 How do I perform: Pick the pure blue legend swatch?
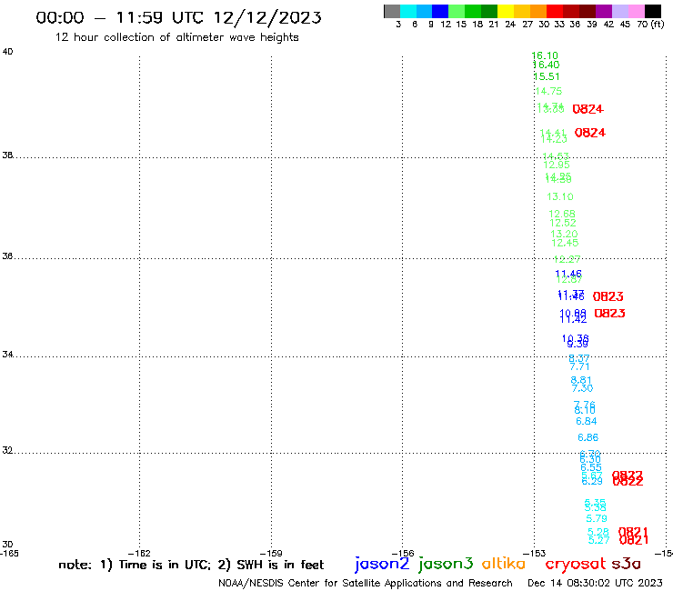[441, 11]
